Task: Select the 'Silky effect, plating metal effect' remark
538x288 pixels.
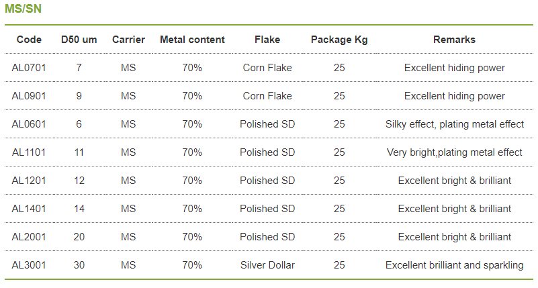Action: click(454, 124)
